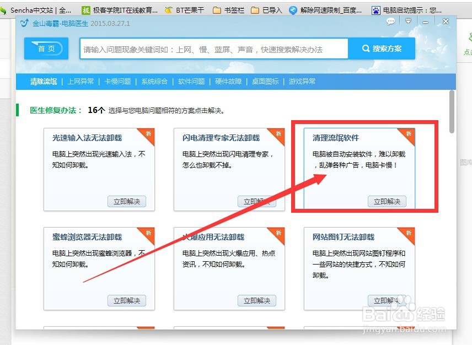Open the feedback chat bubble icon
This screenshot has width=472, height=345.
(390, 21)
